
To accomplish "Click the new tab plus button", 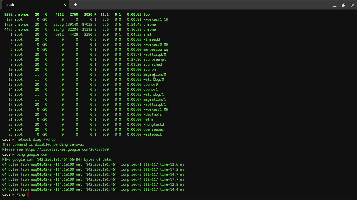I will coord(75,5).
